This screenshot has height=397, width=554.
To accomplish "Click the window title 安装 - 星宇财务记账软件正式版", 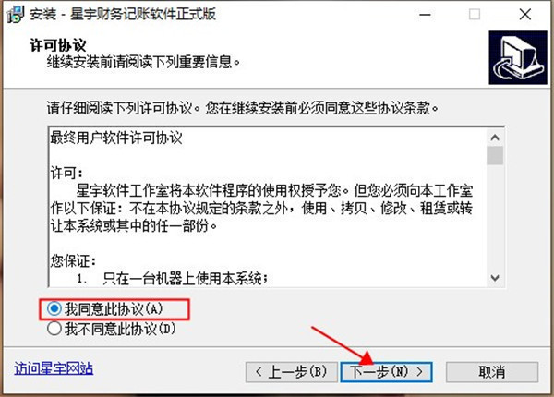I will click(123, 15).
